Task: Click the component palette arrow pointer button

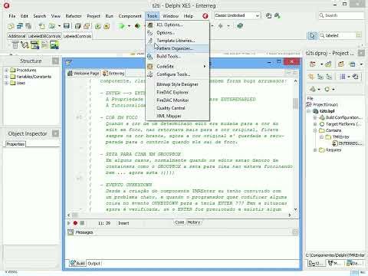Action: [312, 35]
